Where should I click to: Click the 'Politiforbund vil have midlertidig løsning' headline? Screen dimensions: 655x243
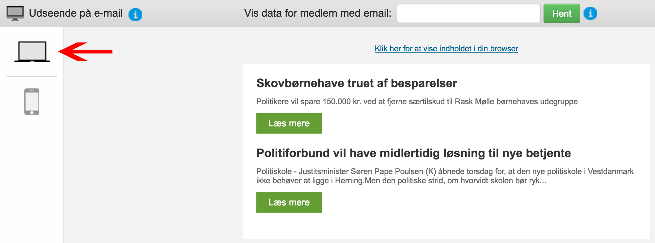[x=414, y=153]
